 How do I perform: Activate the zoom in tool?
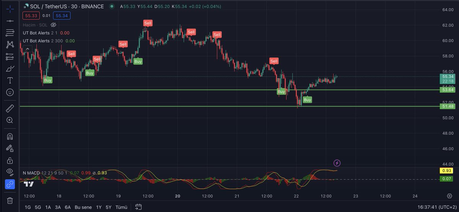10,120
